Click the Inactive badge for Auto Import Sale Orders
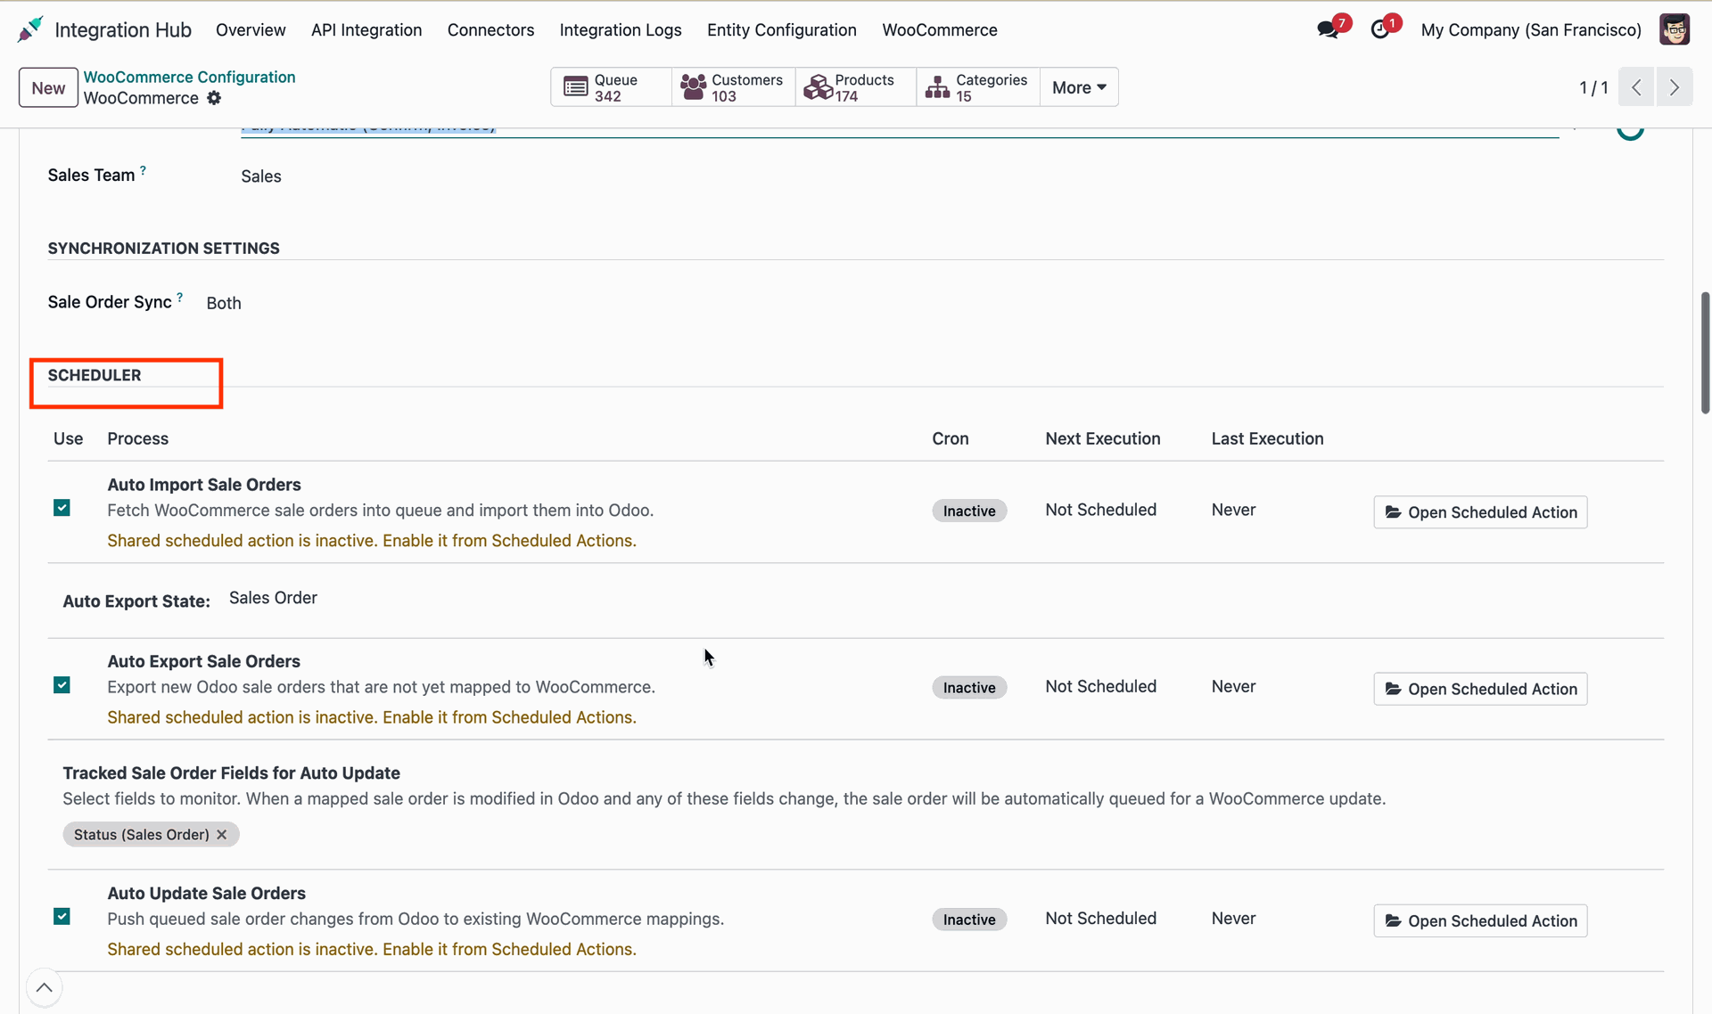 pyautogui.click(x=969, y=511)
